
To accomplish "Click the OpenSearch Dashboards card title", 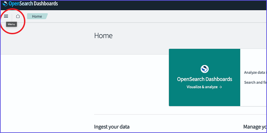I will coord(205,79).
